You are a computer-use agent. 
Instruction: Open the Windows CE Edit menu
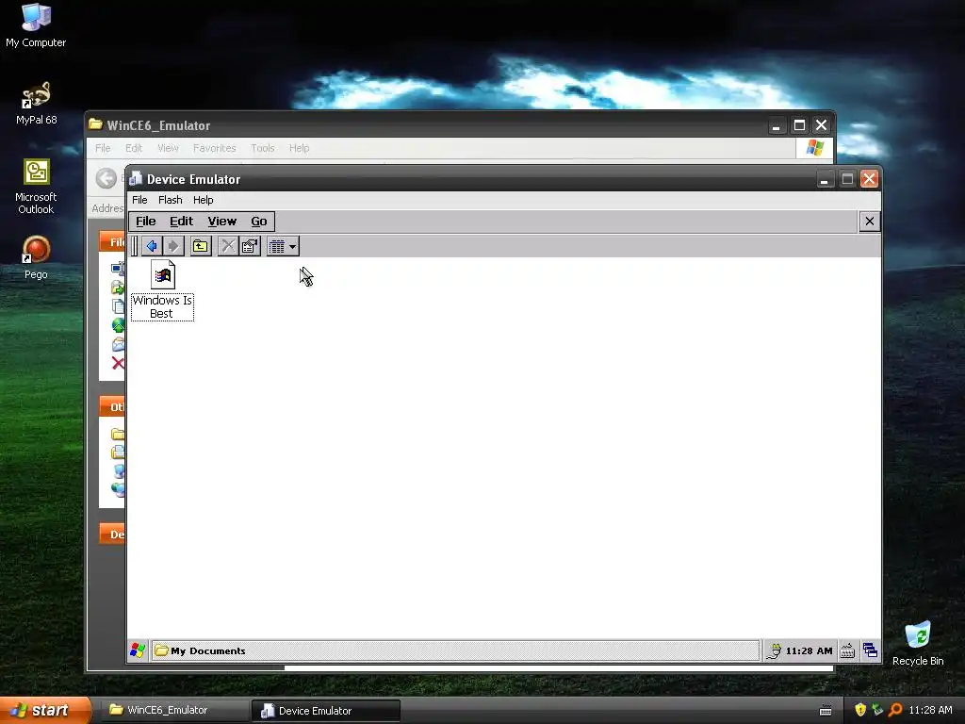point(182,222)
